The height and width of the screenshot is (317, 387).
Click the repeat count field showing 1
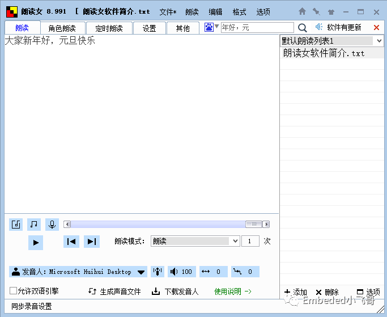coord(250,241)
